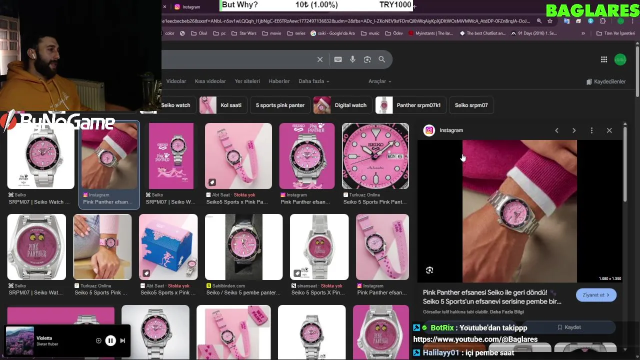The width and height of the screenshot is (640, 360).
Task: Open the Turkuaz Online pink dial closeup thumbnail
Action: pos(375,156)
